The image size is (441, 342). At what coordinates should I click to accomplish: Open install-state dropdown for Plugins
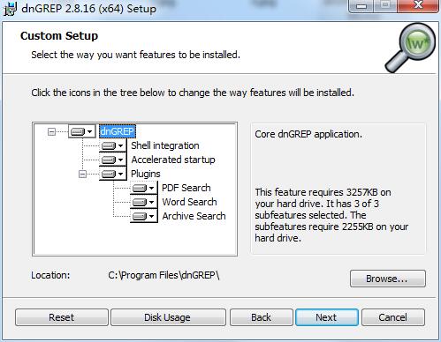coord(113,174)
